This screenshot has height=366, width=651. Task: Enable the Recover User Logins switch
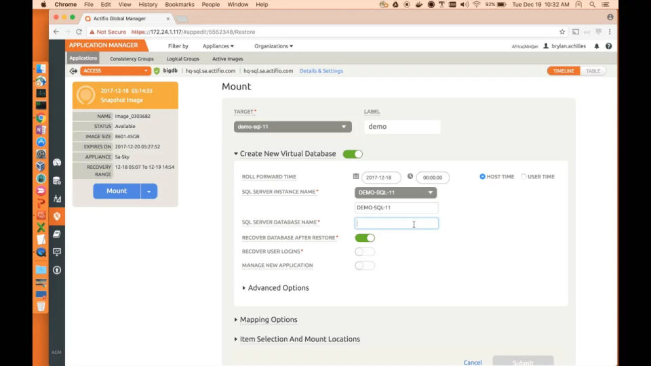pos(365,251)
